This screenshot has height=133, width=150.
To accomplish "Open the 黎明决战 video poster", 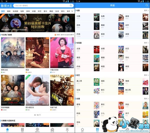I will tap(13, 53).
